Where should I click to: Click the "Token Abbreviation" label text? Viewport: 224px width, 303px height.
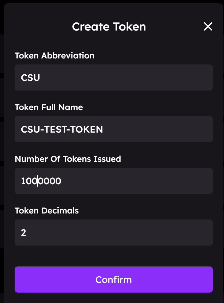pyautogui.click(x=55, y=56)
